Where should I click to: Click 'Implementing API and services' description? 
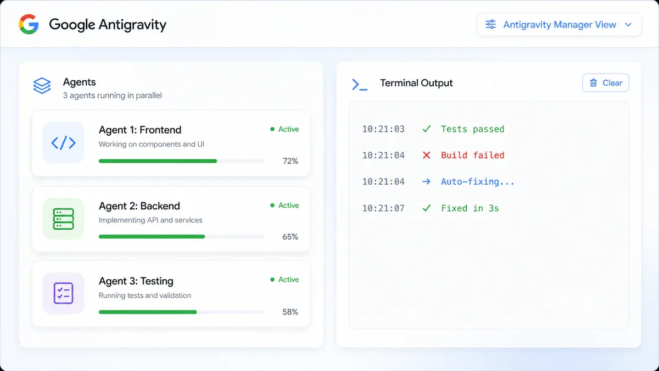pyautogui.click(x=150, y=220)
